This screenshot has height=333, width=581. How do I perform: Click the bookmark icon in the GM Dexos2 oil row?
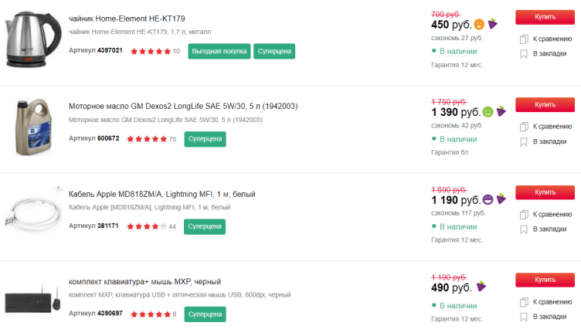(x=524, y=142)
